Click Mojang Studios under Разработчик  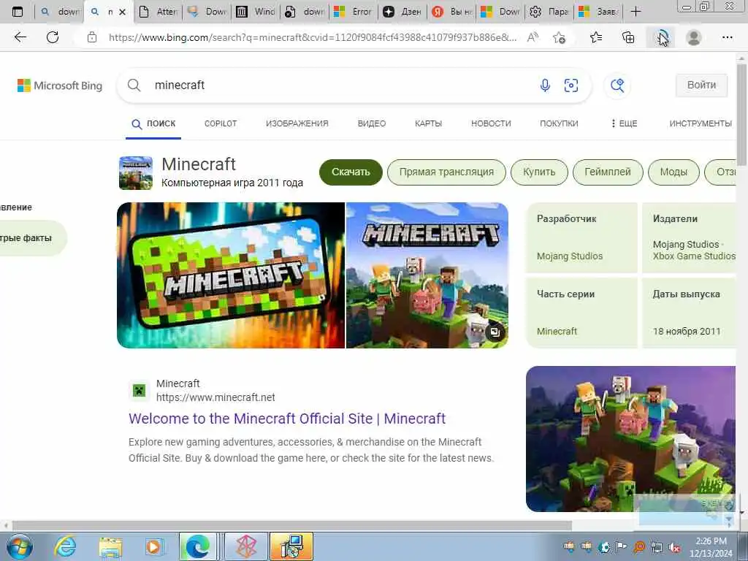tap(570, 256)
